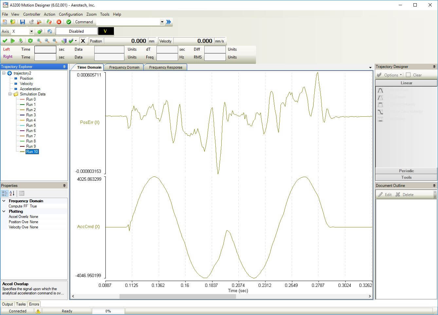Click the horizontal scrollbar thumb under plot
Screen dimensions: 438x315
pos(177,296)
